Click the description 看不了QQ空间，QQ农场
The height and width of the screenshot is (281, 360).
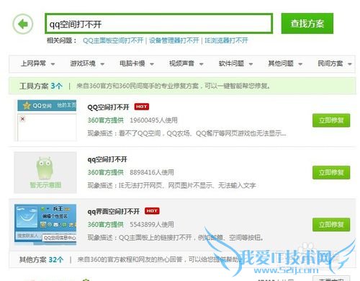point(186,133)
